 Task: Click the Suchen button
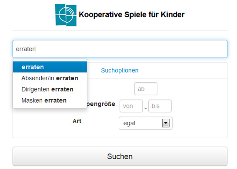point(120,156)
